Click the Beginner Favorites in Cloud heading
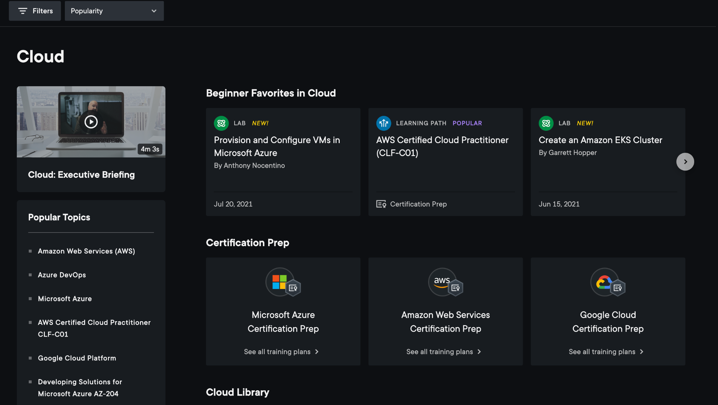Screen dimensions: 718x405 point(271,93)
